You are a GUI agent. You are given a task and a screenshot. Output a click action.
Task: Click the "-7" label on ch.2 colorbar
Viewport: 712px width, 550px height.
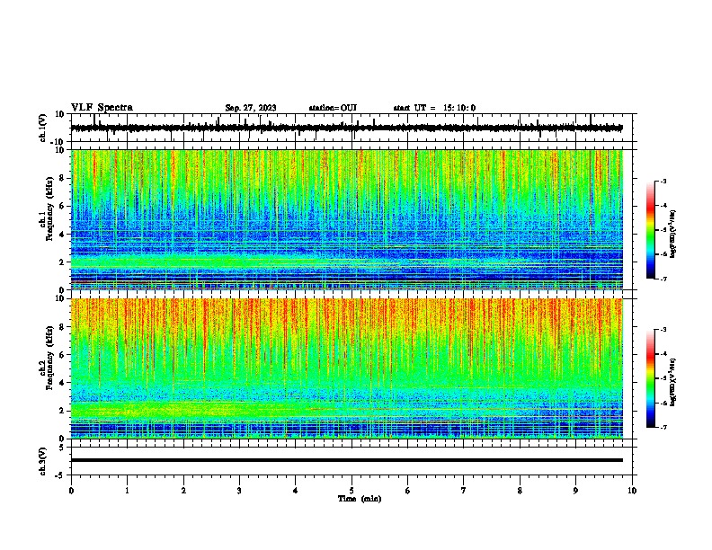click(x=663, y=427)
